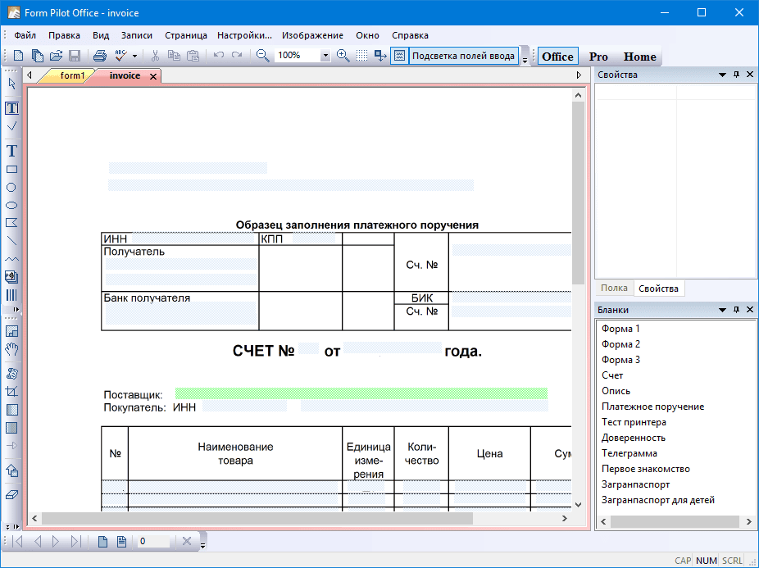Open the Записи menu
The width and height of the screenshot is (759, 568).
137,35
